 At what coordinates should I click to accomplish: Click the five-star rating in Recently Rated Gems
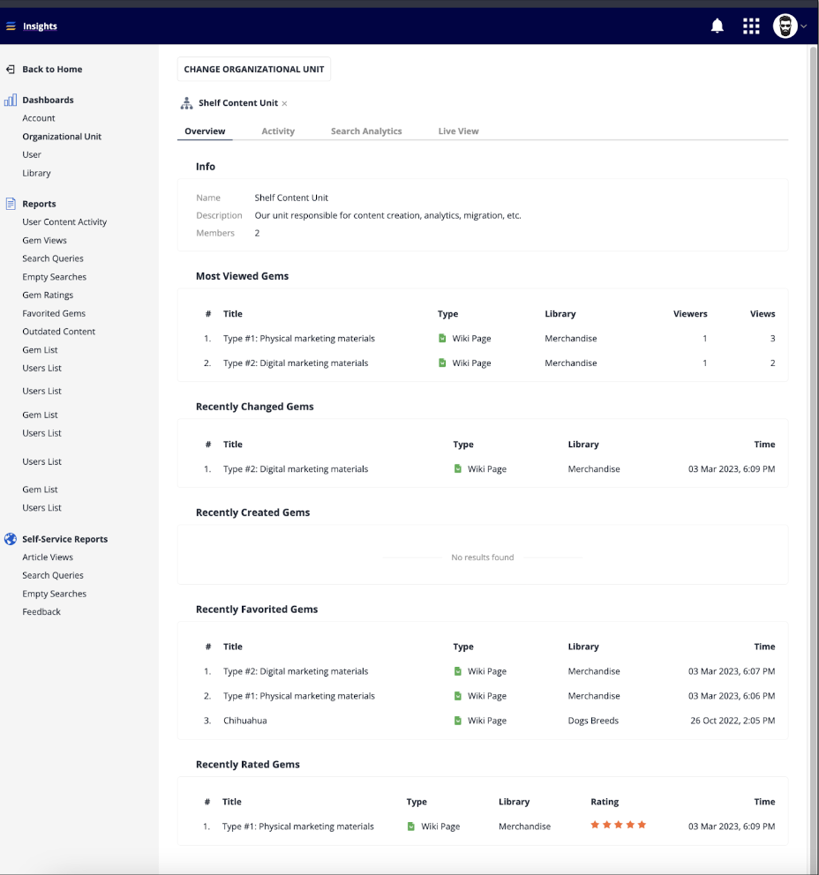618,825
